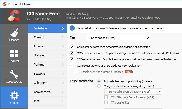This screenshot has width=182, height=109.
Task: Toggle 'CCleaner openen' context menu option
Action: (x=72, y=59)
